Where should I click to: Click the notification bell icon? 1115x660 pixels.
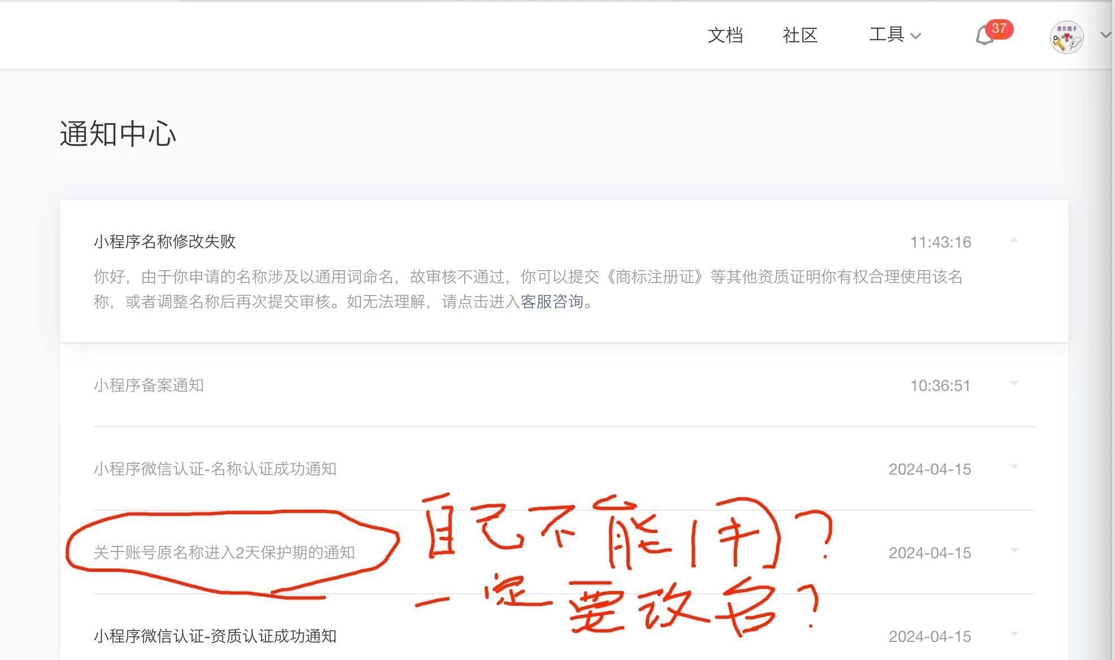984,37
